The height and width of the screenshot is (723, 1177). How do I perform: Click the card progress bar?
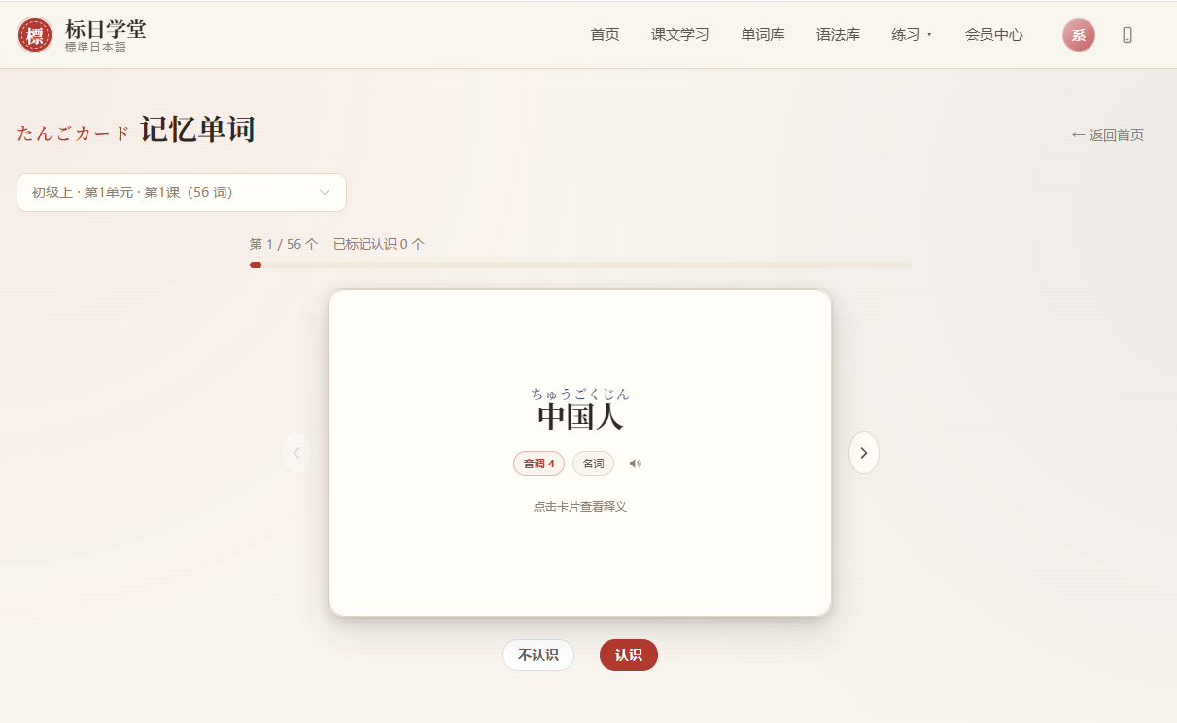[x=579, y=265]
